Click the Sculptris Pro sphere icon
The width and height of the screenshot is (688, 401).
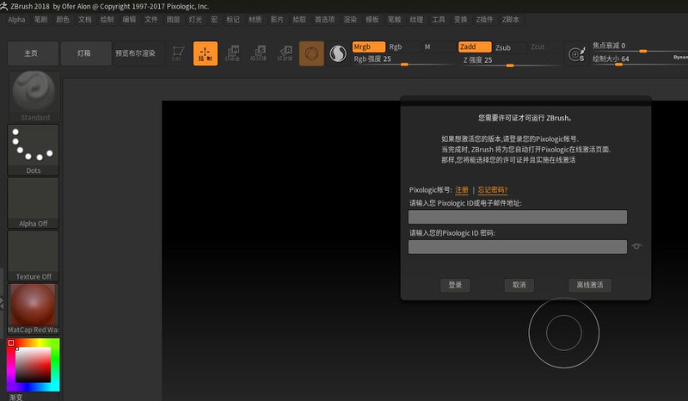coord(338,53)
